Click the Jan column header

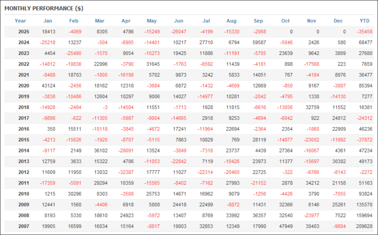tap(48, 21)
